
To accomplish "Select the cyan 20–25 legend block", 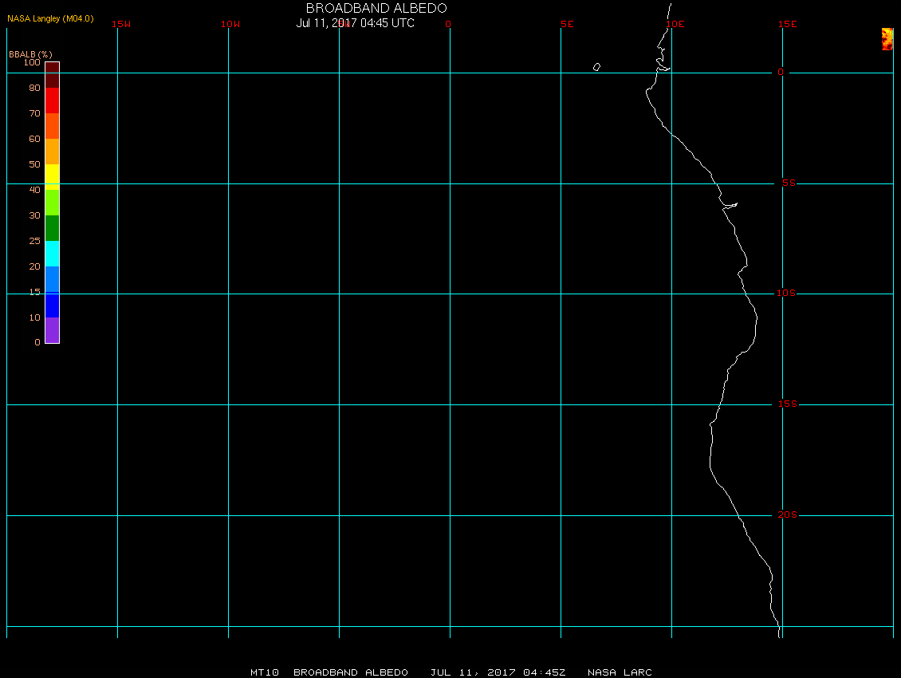I will [53, 254].
